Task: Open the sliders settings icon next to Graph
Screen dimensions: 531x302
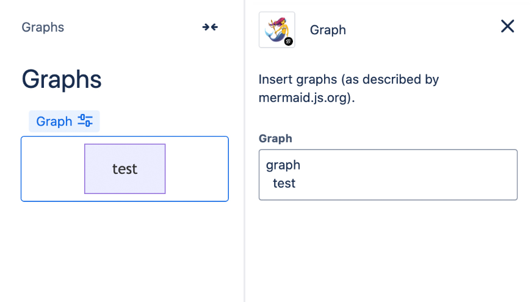Action: coord(85,121)
